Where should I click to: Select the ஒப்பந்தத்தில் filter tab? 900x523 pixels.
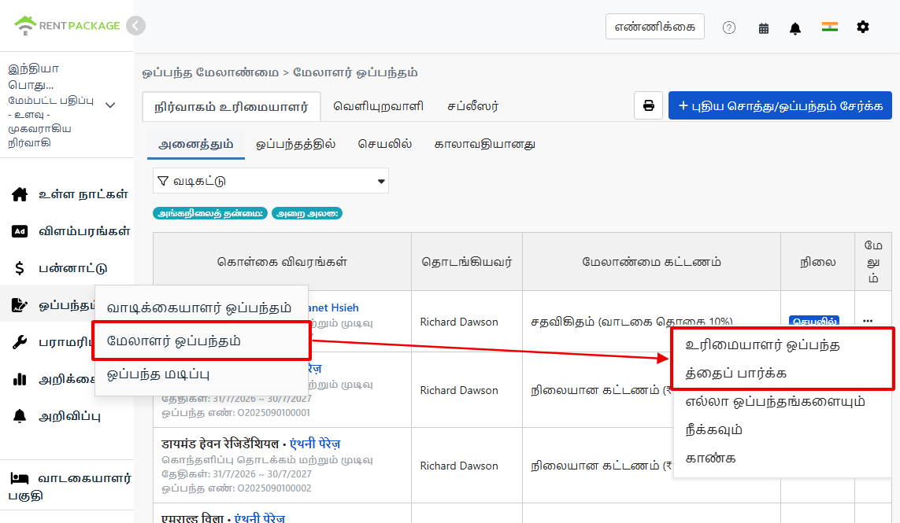pyautogui.click(x=295, y=144)
